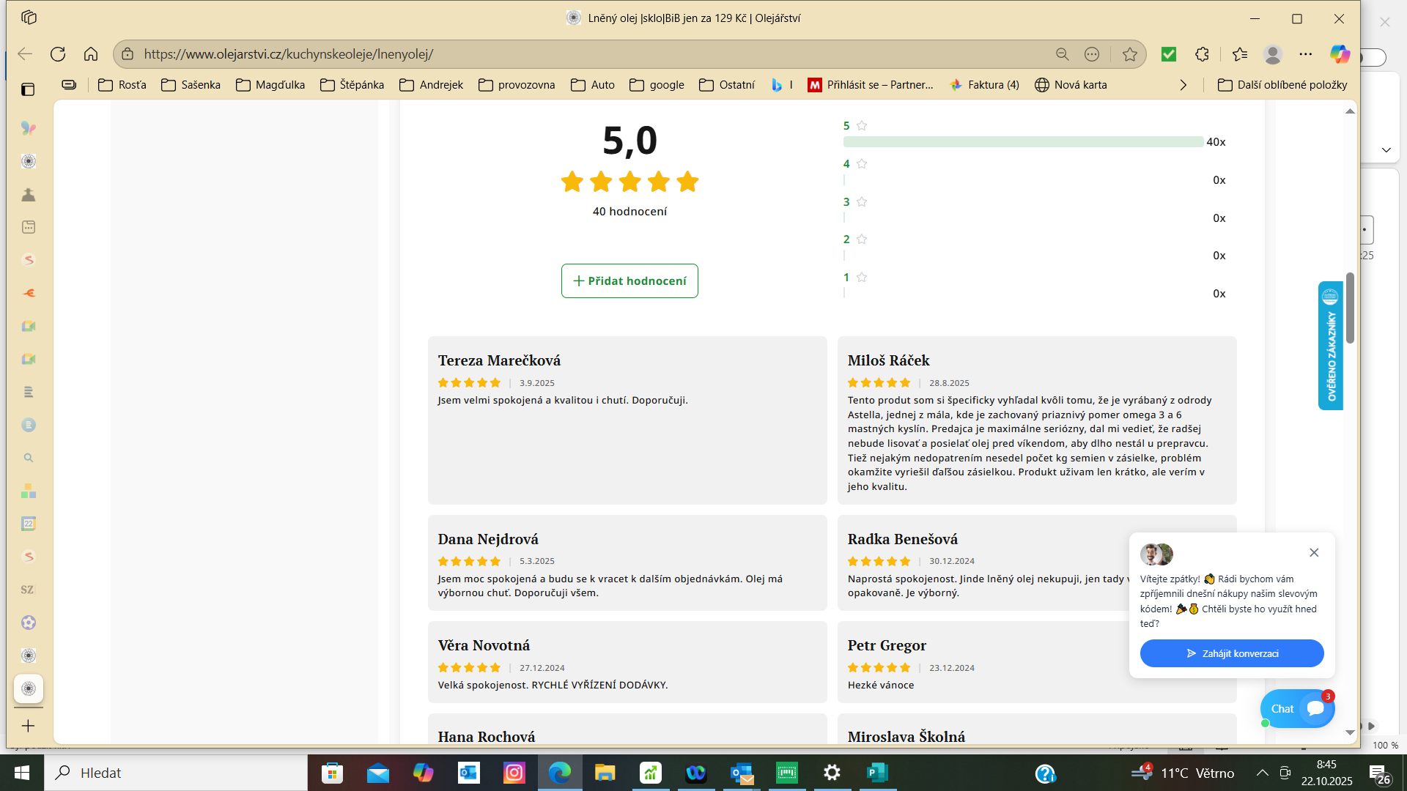Expand bookmarks bar overflow chevron
Image resolution: width=1407 pixels, height=791 pixels.
click(x=1183, y=85)
